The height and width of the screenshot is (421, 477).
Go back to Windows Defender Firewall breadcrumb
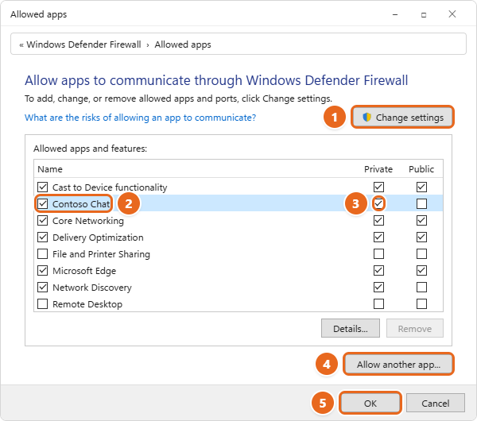(x=83, y=44)
